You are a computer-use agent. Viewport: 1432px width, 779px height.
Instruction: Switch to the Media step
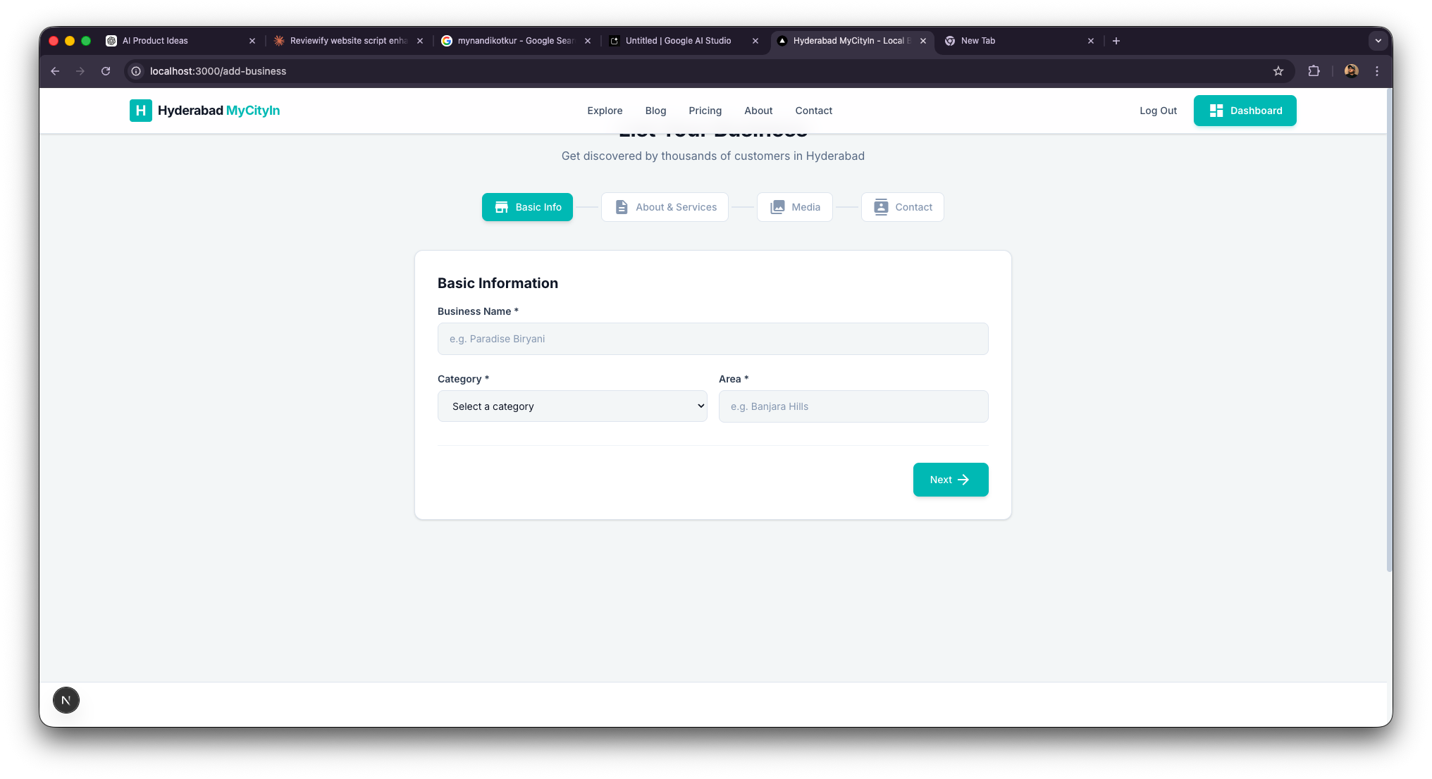click(x=794, y=207)
